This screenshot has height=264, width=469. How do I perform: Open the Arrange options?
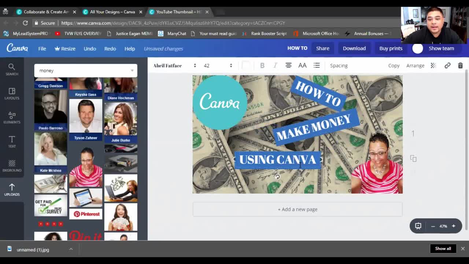415,66
